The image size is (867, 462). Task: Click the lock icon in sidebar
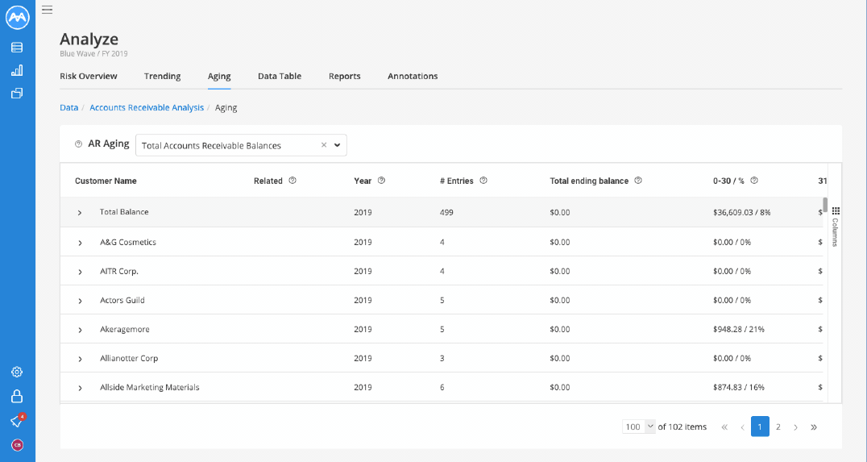tap(17, 396)
